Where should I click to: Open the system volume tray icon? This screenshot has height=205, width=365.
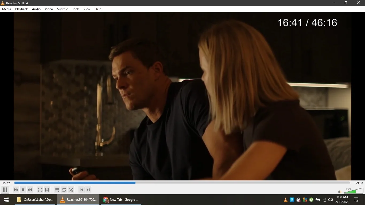[x=331, y=200]
